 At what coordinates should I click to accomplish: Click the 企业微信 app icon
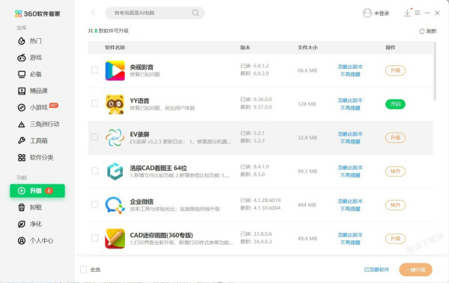point(114,205)
